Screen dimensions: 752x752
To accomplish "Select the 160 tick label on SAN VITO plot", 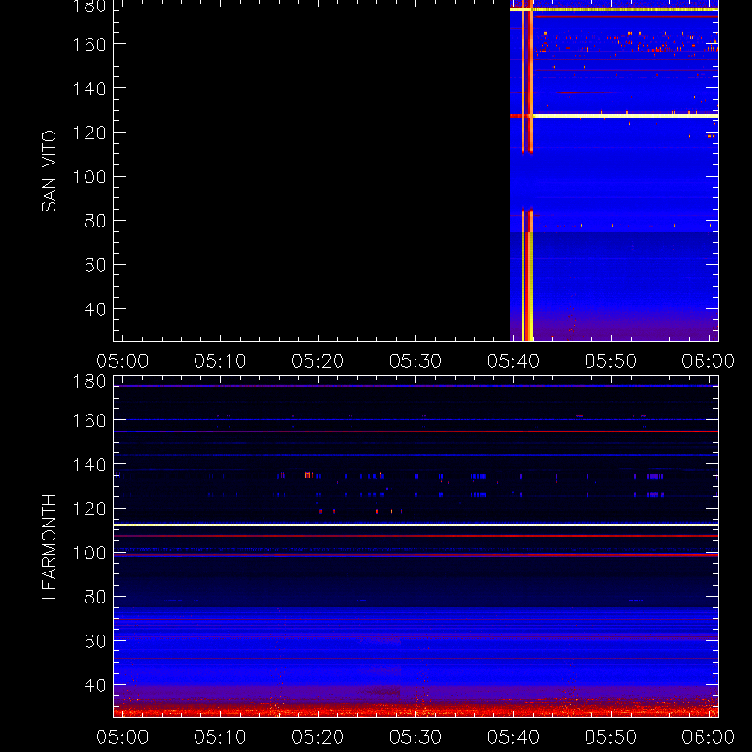I will [x=89, y=44].
